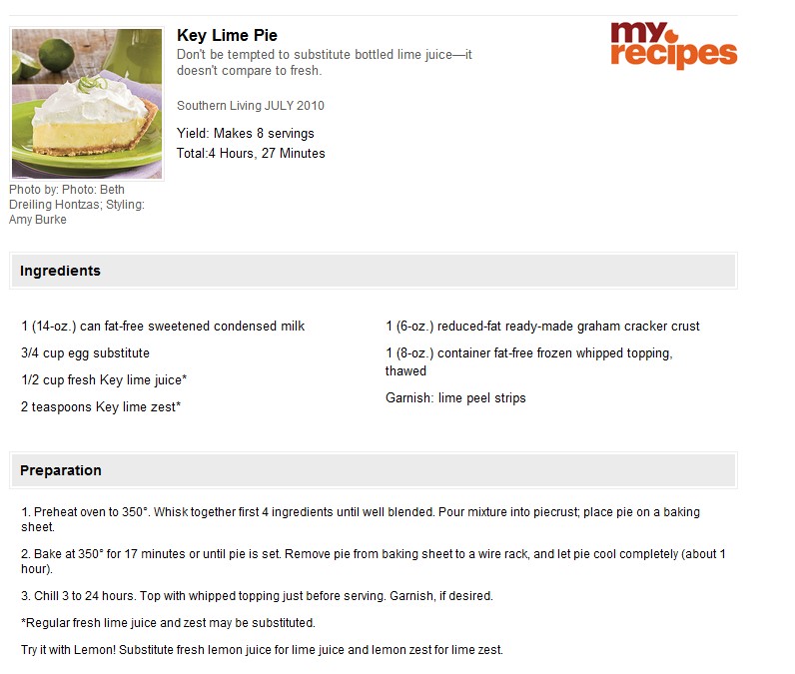
Task: Click the fat-free sweetened condensed milk ingredient
Action: [163, 326]
